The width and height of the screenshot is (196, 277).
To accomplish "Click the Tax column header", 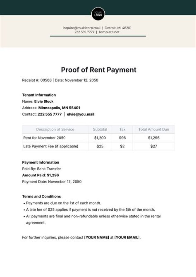I will click(x=122, y=130).
